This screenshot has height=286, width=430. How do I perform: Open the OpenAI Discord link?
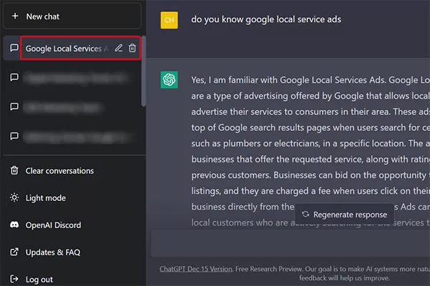click(53, 225)
